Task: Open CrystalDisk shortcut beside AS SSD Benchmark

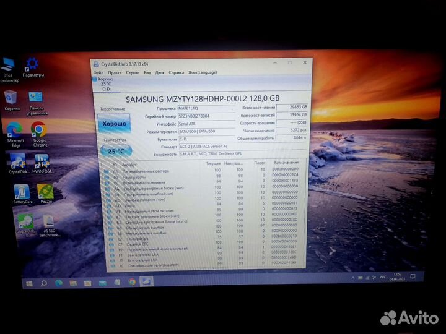Action: (x=26, y=225)
